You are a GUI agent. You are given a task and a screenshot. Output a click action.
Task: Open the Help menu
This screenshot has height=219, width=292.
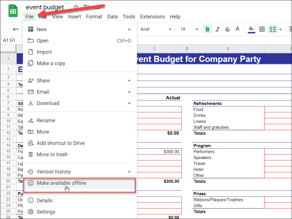[x=175, y=17]
